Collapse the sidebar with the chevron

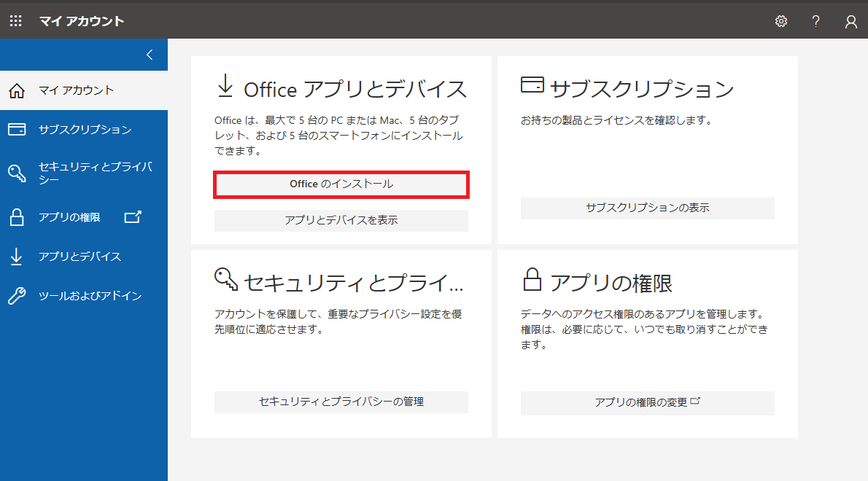[x=150, y=55]
